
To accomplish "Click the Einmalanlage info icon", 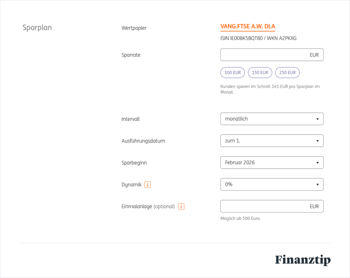I will coord(181,207).
